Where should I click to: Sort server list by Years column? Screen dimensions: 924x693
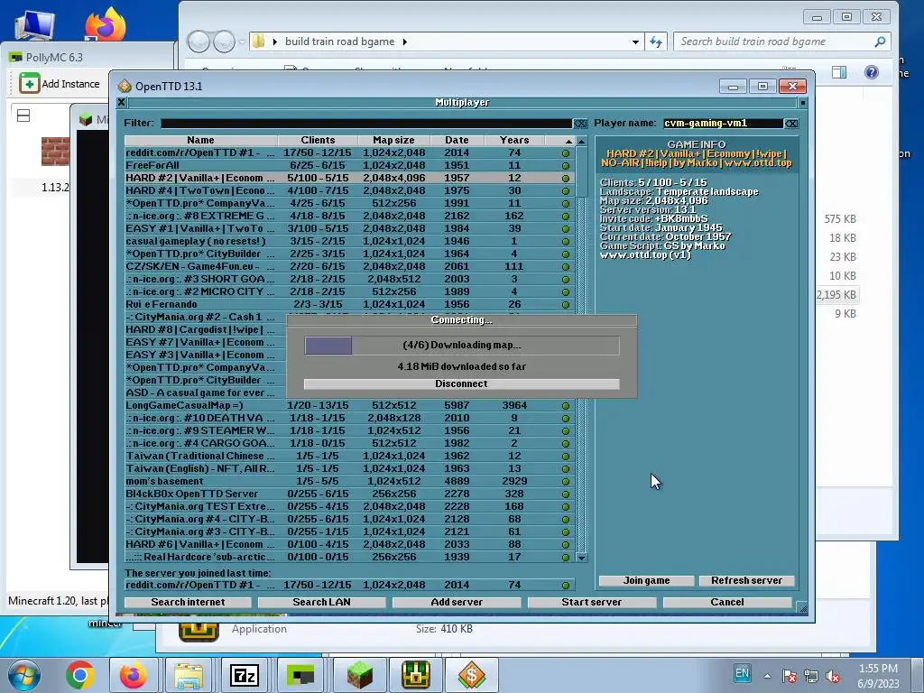tap(514, 140)
